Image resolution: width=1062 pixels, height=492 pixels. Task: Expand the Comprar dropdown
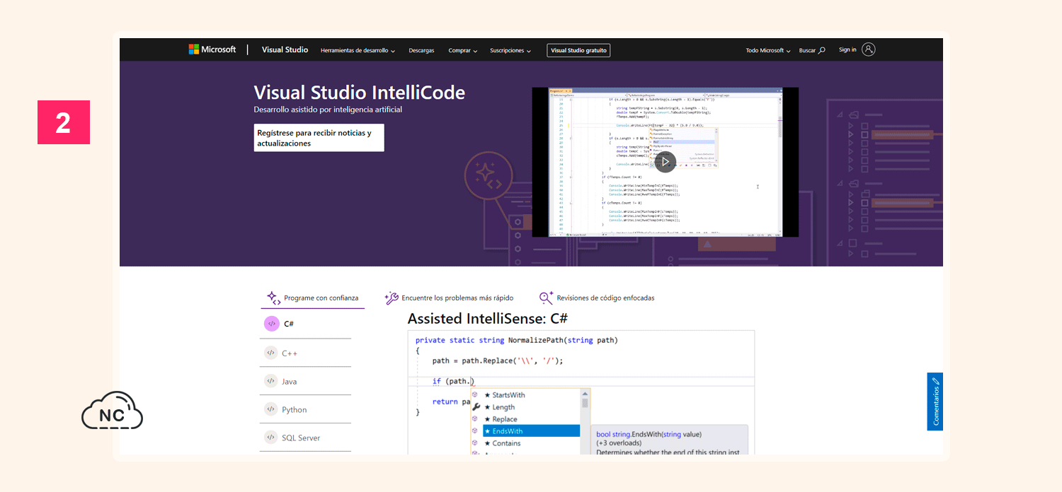click(463, 51)
